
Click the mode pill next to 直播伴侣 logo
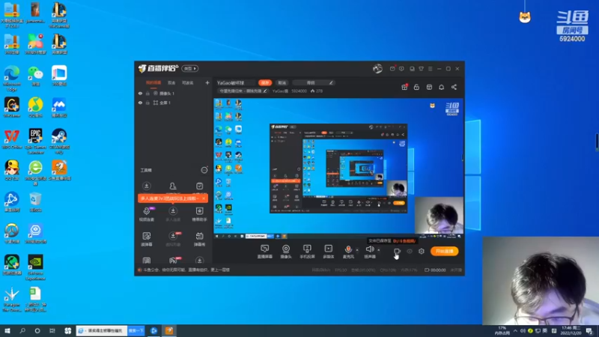[x=190, y=68]
